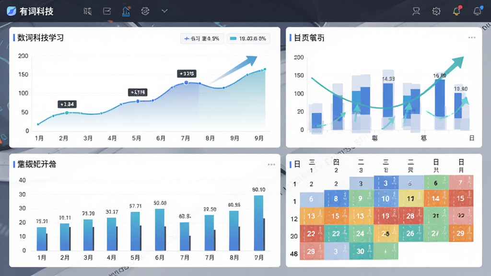Select the teal calendar cell 26
Viewport: 491px width, 276px height.
(x=411, y=233)
